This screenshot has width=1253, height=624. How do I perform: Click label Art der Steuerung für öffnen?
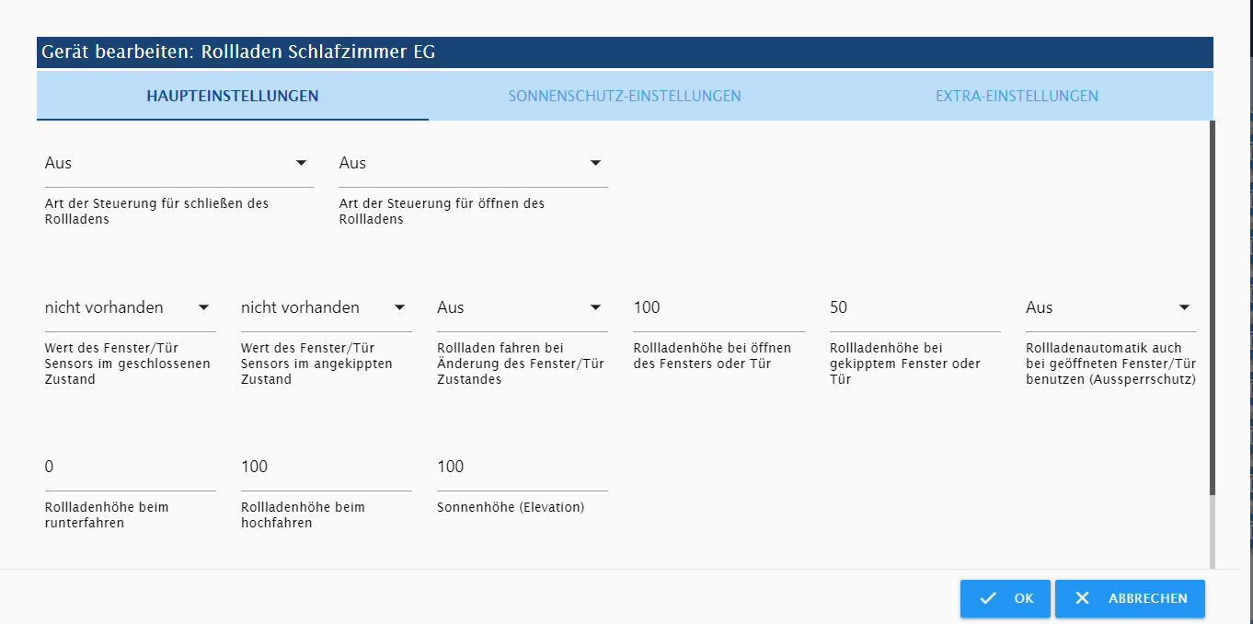tap(442, 211)
